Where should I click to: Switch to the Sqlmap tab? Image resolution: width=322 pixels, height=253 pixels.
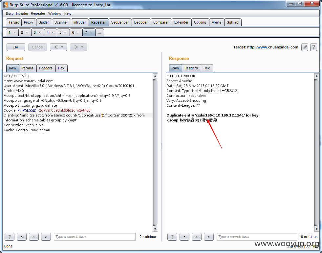(x=232, y=22)
